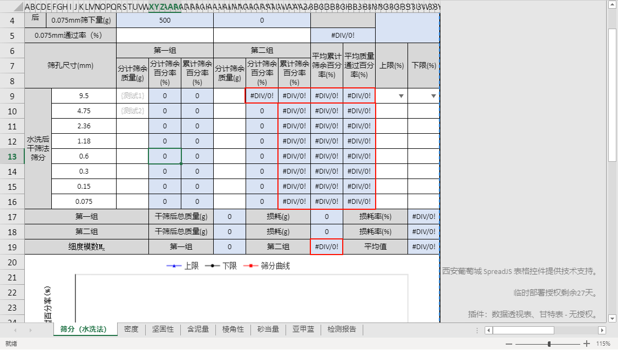Viewport: 618px width, 350px height.
Task: Go to the 含泥量 sheet tab
Action: (198, 329)
